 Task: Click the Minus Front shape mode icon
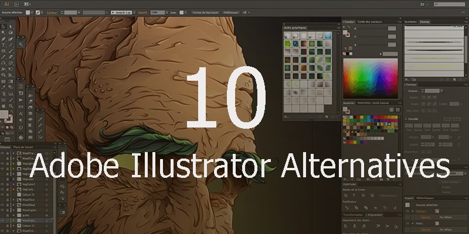355,195
